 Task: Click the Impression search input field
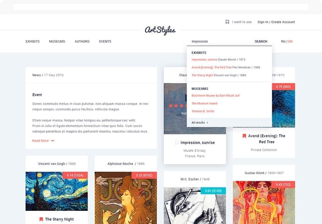point(220,41)
